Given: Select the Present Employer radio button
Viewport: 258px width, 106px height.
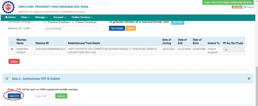Looking at the screenshot, I should click(73, 22).
